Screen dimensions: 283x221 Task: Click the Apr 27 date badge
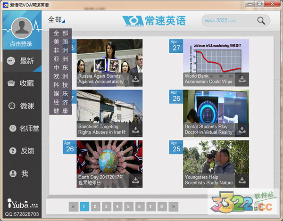[176, 46]
